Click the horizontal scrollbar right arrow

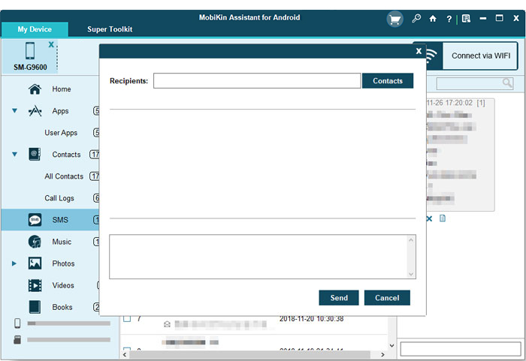click(x=382, y=355)
